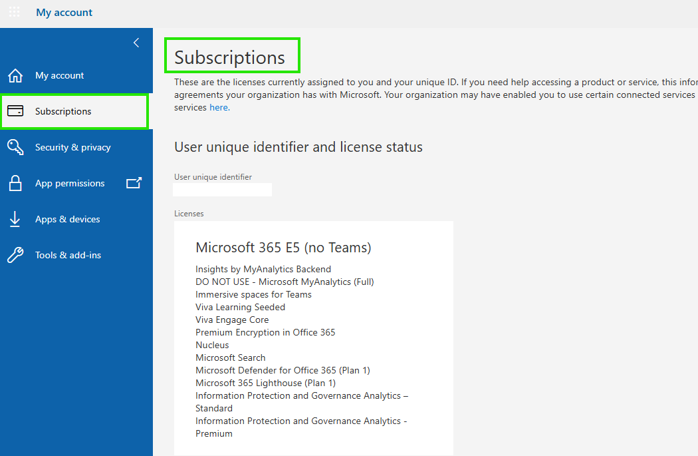The height and width of the screenshot is (456, 698).
Task: Click the 'Licenses' label
Action: [189, 214]
